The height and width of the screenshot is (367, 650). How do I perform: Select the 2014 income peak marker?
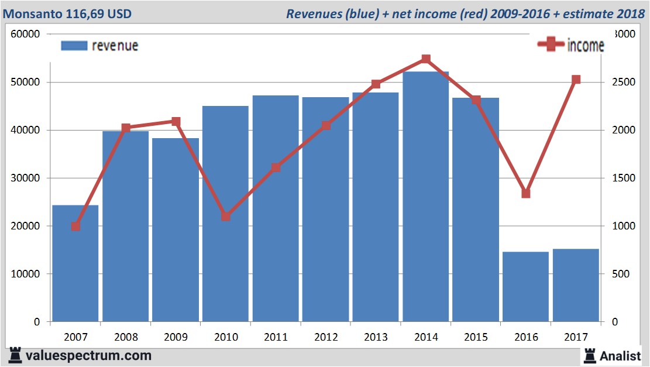(x=426, y=59)
